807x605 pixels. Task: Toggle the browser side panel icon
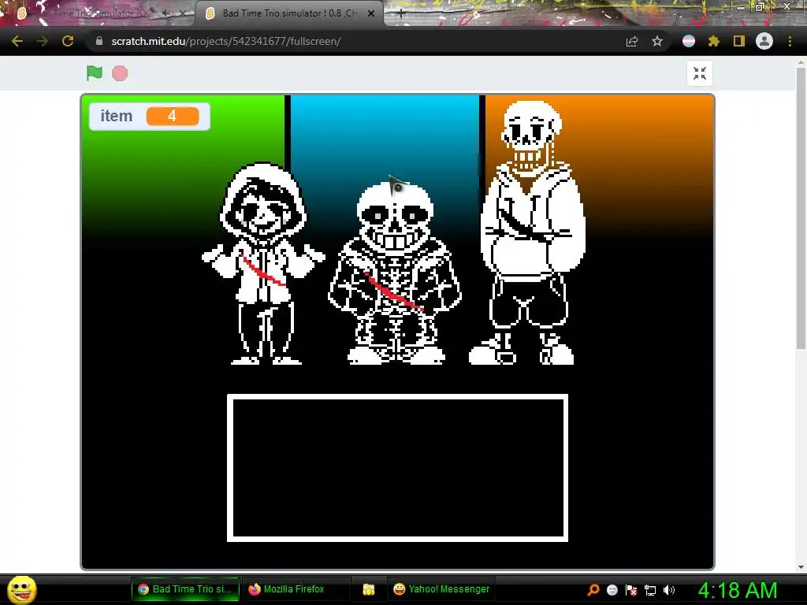tap(739, 41)
